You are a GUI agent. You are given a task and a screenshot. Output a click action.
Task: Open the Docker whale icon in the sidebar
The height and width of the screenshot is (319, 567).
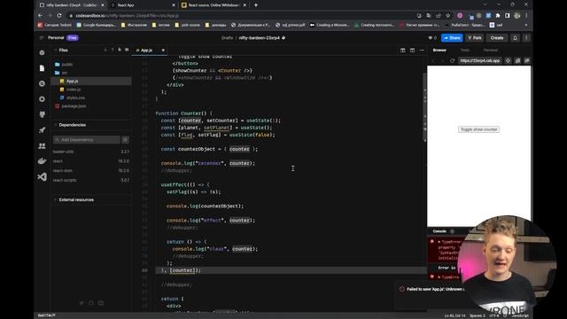[x=42, y=161]
